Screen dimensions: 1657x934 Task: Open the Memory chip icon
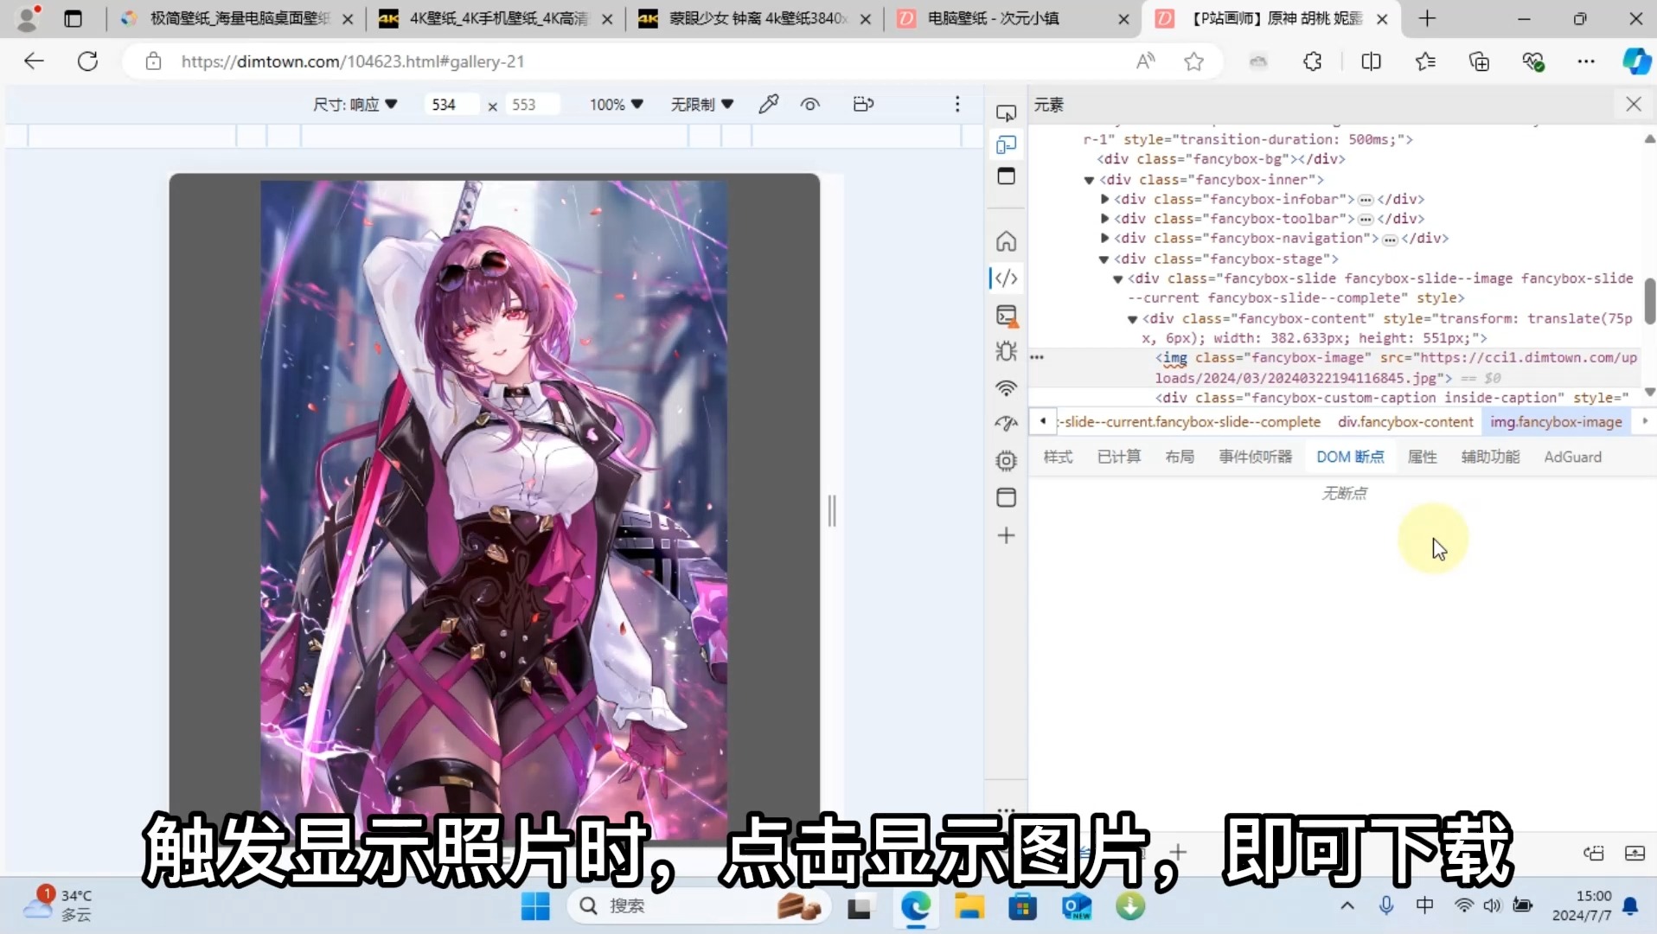(x=1006, y=461)
